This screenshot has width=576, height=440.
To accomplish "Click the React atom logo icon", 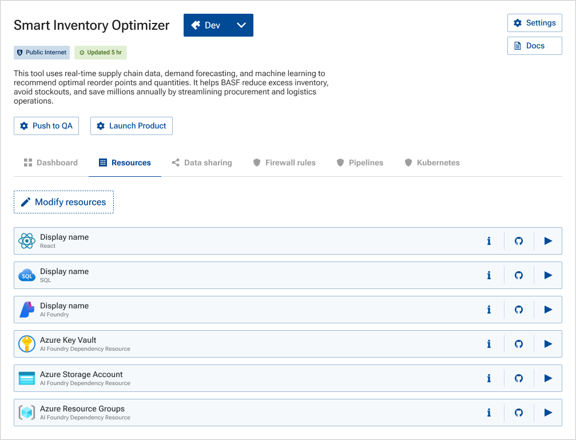I will click(x=27, y=241).
